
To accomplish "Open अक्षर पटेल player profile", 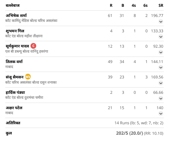I will [x=14, y=108].
